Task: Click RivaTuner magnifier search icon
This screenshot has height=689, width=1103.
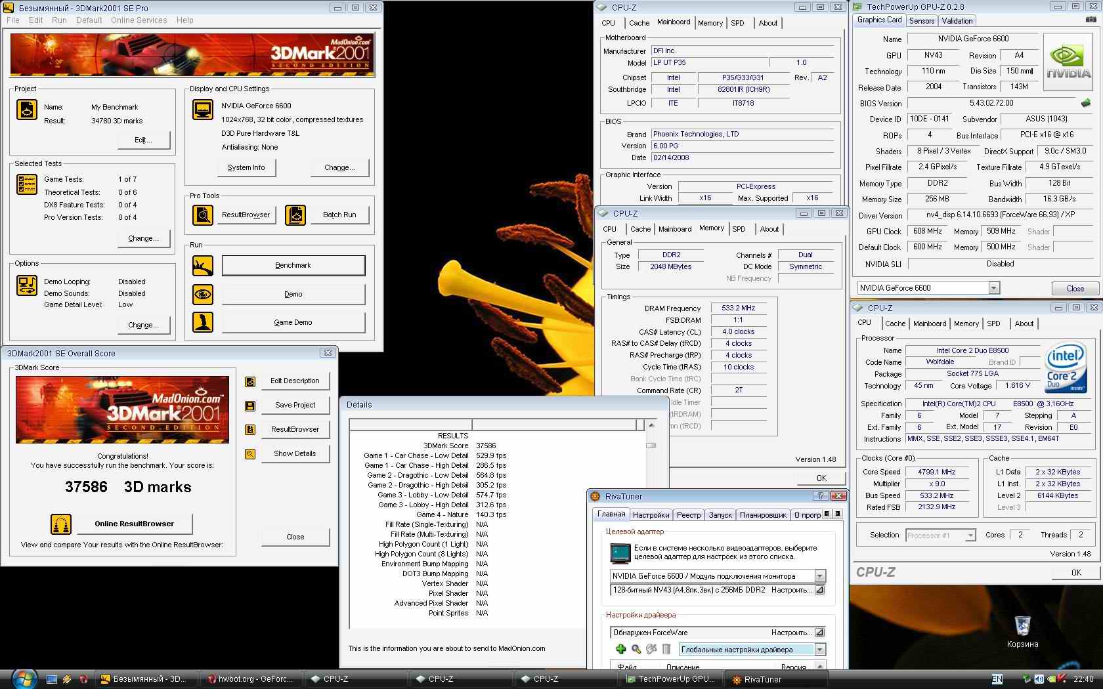Action: 636,649
